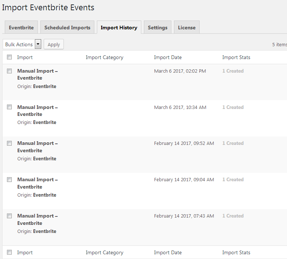287x259 pixels.
Task: Tick the select-all checkbox in table footer
Action: pyautogui.click(x=9, y=252)
